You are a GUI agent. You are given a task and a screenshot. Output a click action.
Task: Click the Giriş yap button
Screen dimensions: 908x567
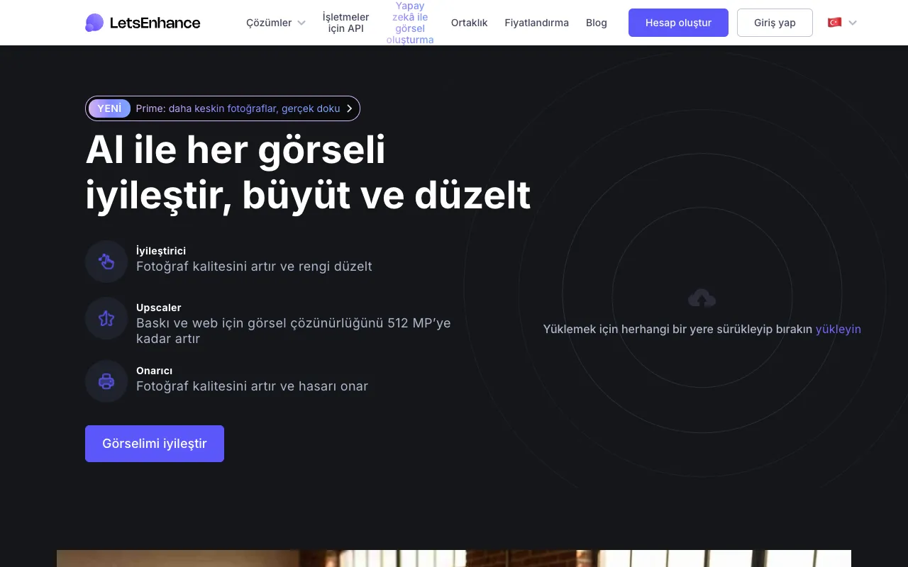pos(774,23)
